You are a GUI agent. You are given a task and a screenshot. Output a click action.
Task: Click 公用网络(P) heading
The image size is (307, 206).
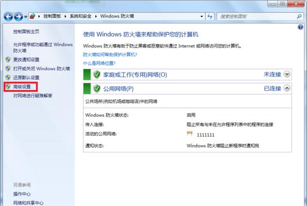click(118, 89)
